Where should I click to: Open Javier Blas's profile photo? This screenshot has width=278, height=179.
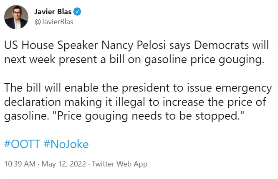(15, 17)
